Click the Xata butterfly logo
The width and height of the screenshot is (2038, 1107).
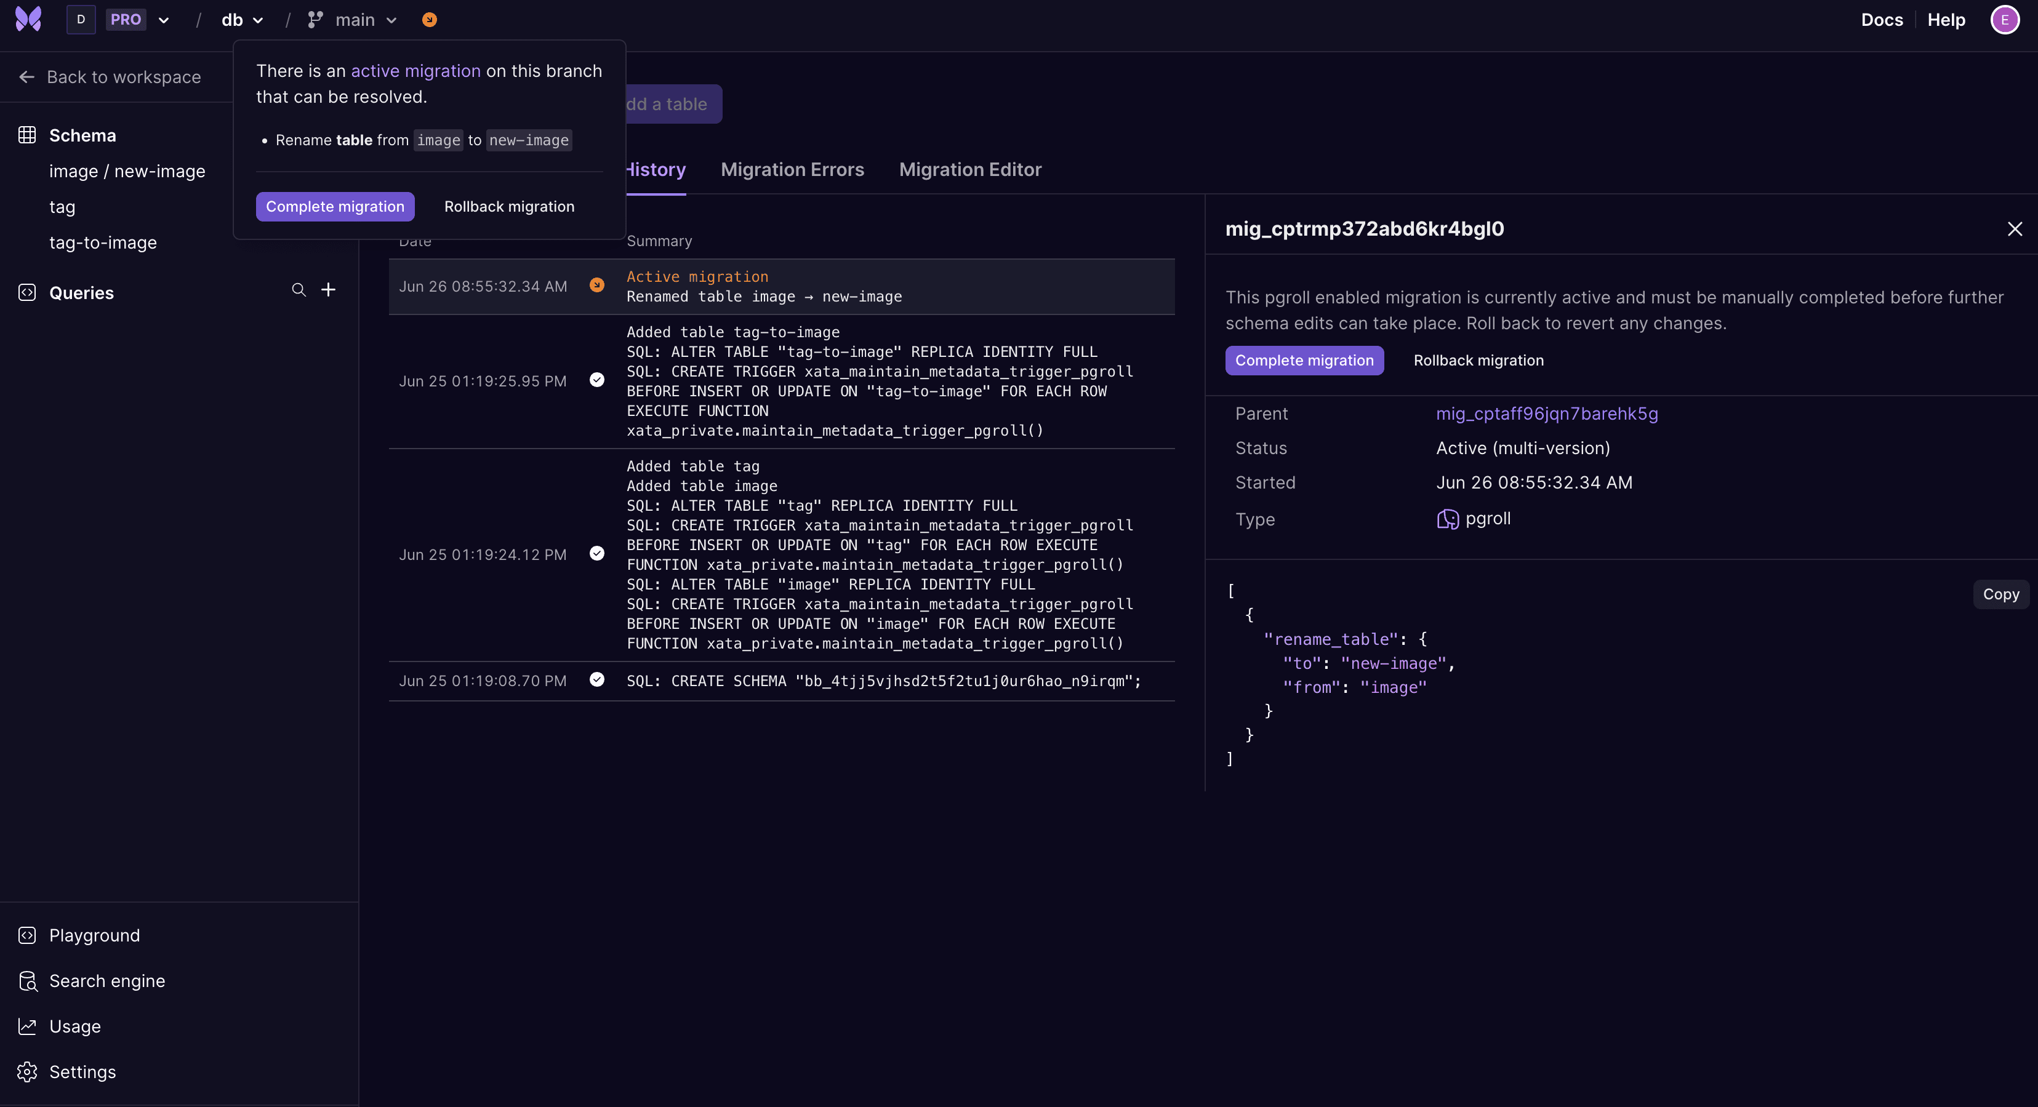coord(28,19)
